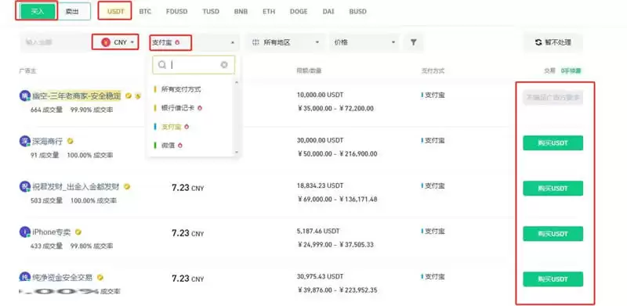Switch to the 卖出 sell tab
627x306 pixels.
[x=72, y=12]
